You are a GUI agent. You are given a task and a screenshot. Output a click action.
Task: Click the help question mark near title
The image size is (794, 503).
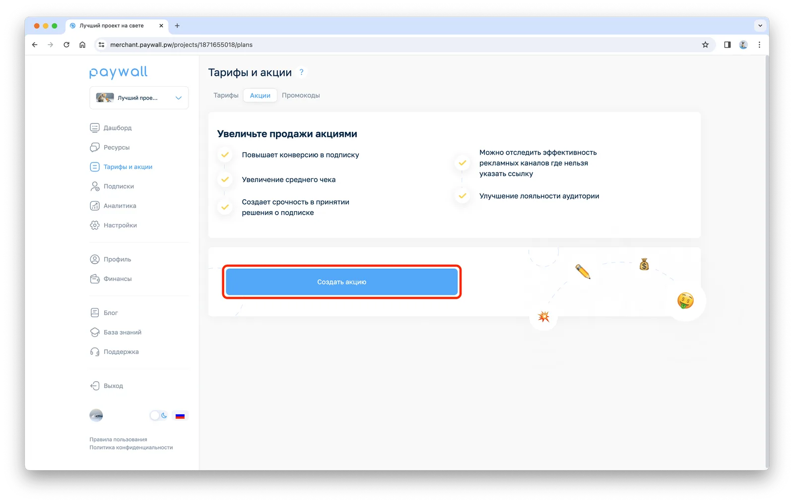click(301, 72)
